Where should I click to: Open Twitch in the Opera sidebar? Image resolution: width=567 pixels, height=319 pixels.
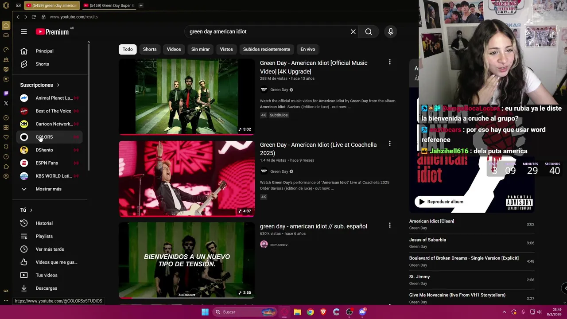6,93
